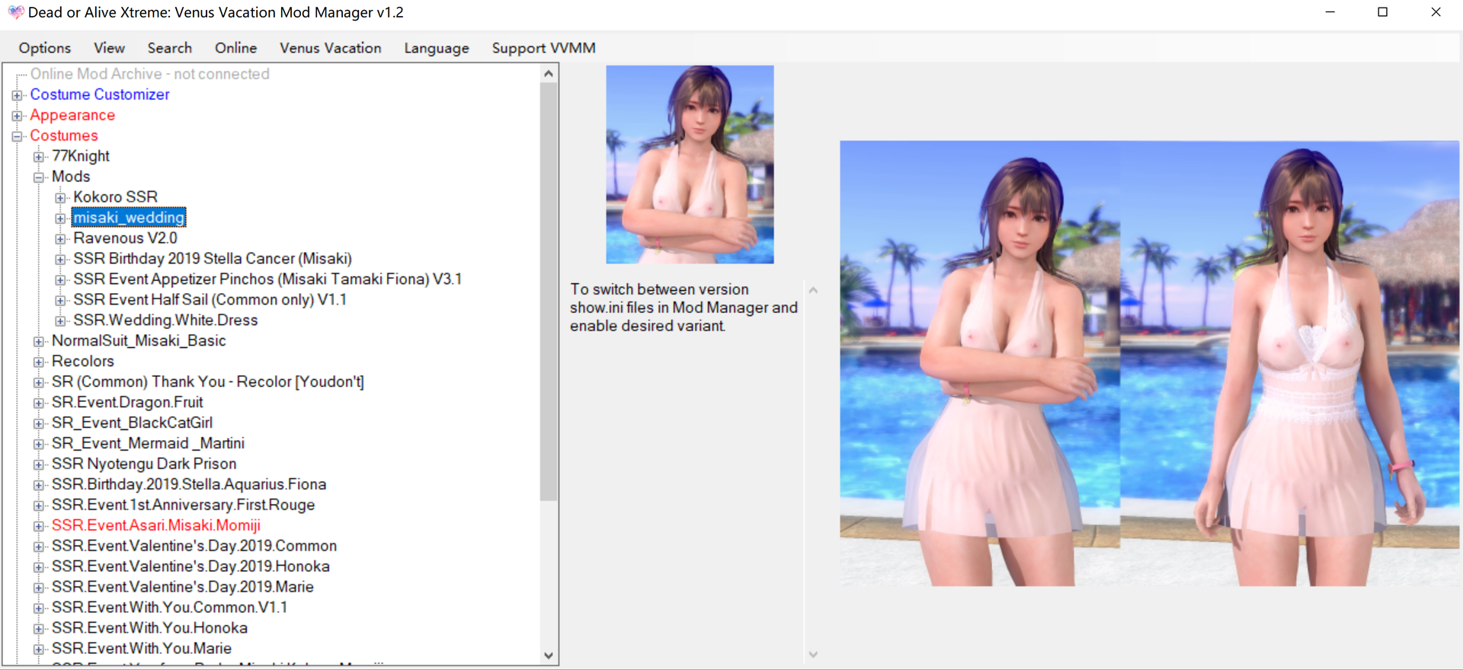
Task: Select SR (Common) Thank You Recolor entry
Action: (x=208, y=382)
